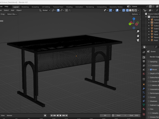159x119 pixels.
Task: Open the Object properties tab
Action: (144, 84)
